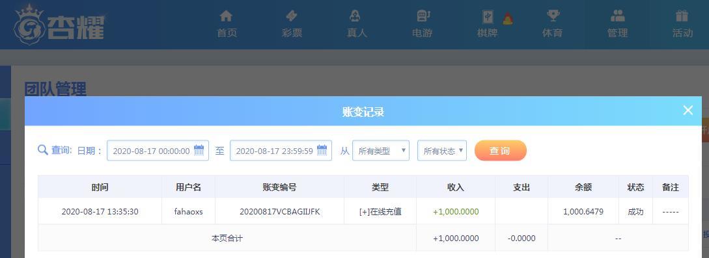
Task: Expand the 所有类型 type dropdown
Action: point(381,151)
